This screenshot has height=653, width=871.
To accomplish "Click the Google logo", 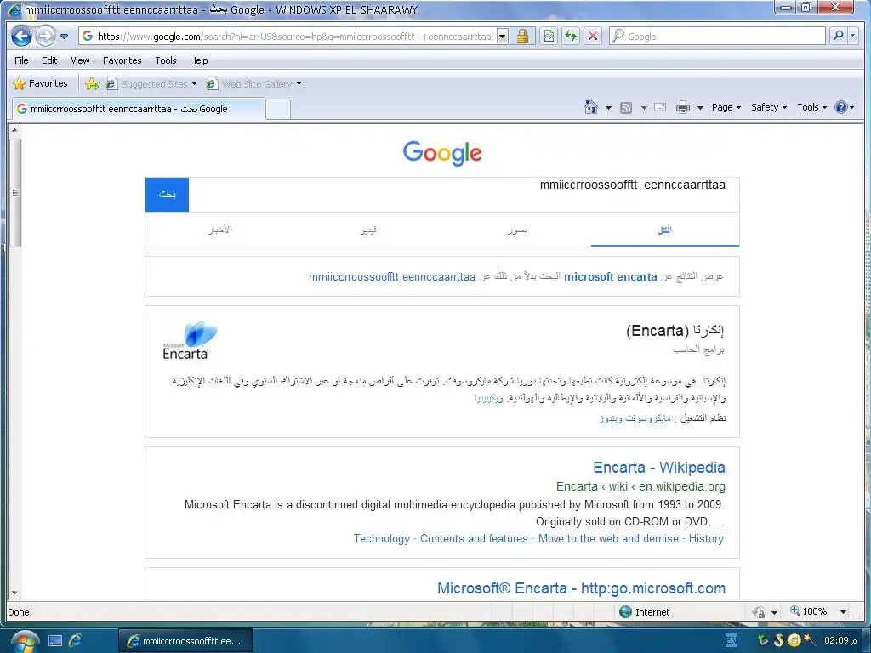I will [x=442, y=153].
